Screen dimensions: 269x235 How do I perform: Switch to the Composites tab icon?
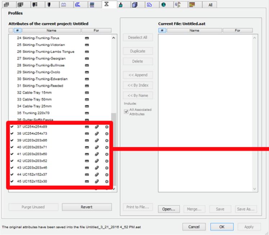point(92,5)
